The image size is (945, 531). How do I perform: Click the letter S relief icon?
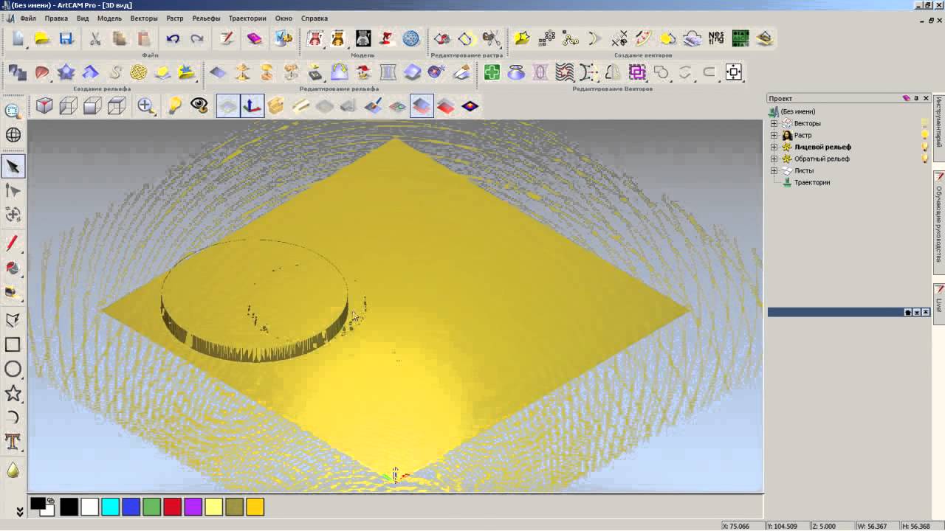(x=115, y=72)
